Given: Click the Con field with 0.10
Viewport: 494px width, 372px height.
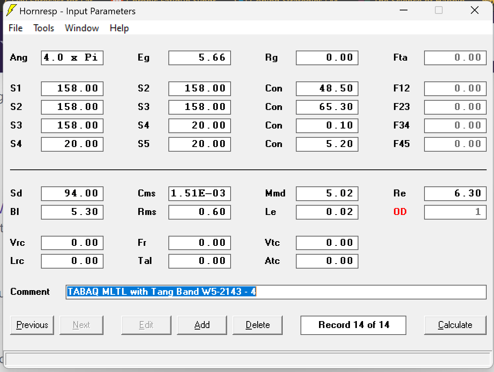Looking at the screenshot, I should click(x=327, y=125).
